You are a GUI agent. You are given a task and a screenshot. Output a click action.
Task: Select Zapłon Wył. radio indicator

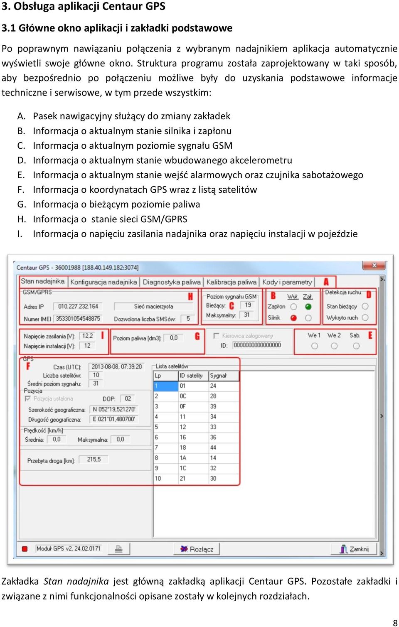coord(293,307)
